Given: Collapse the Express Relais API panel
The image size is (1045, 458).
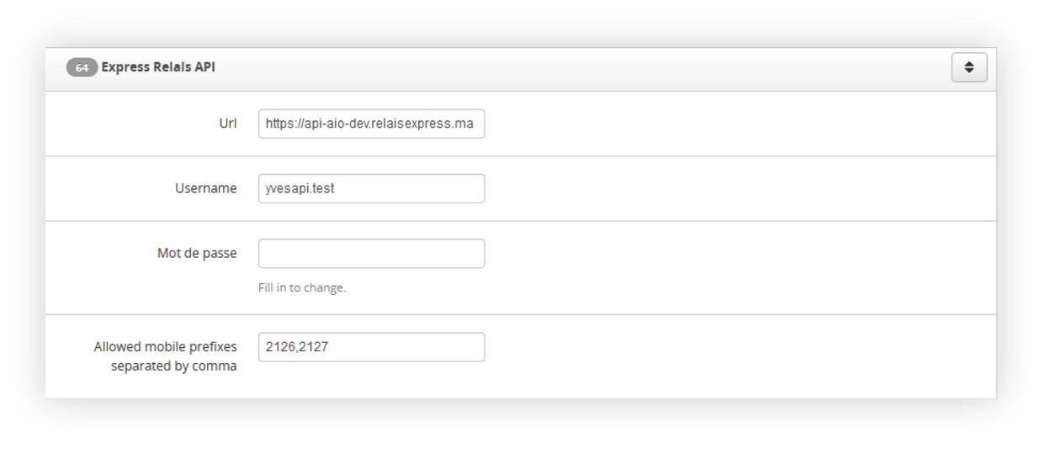Looking at the screenshot, I should (x=968, y=68).
